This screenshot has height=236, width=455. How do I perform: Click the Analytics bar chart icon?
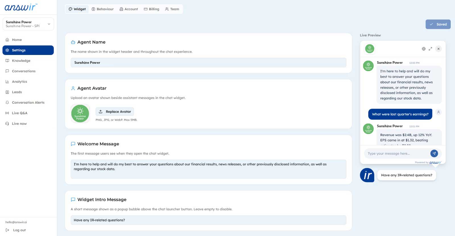tap(7, 82)
